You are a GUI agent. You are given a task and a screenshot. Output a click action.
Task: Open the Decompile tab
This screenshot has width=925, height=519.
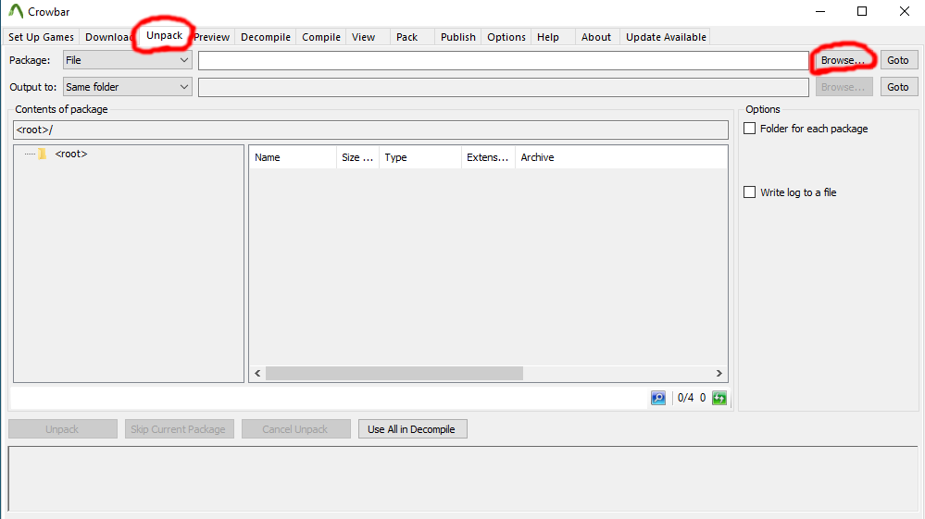(266, 37)
